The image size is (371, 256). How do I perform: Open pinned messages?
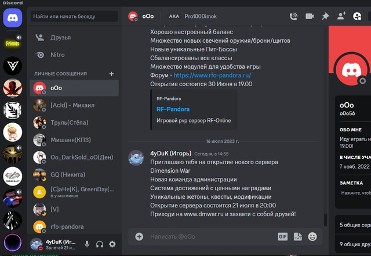point(325,16)
